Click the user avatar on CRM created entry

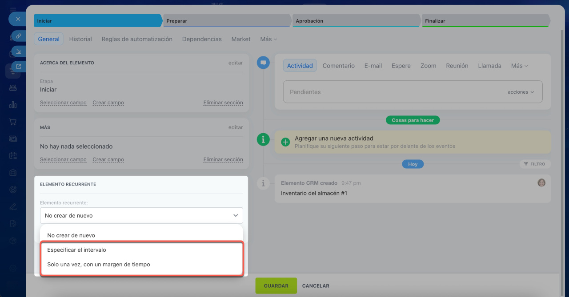[541, 182]
